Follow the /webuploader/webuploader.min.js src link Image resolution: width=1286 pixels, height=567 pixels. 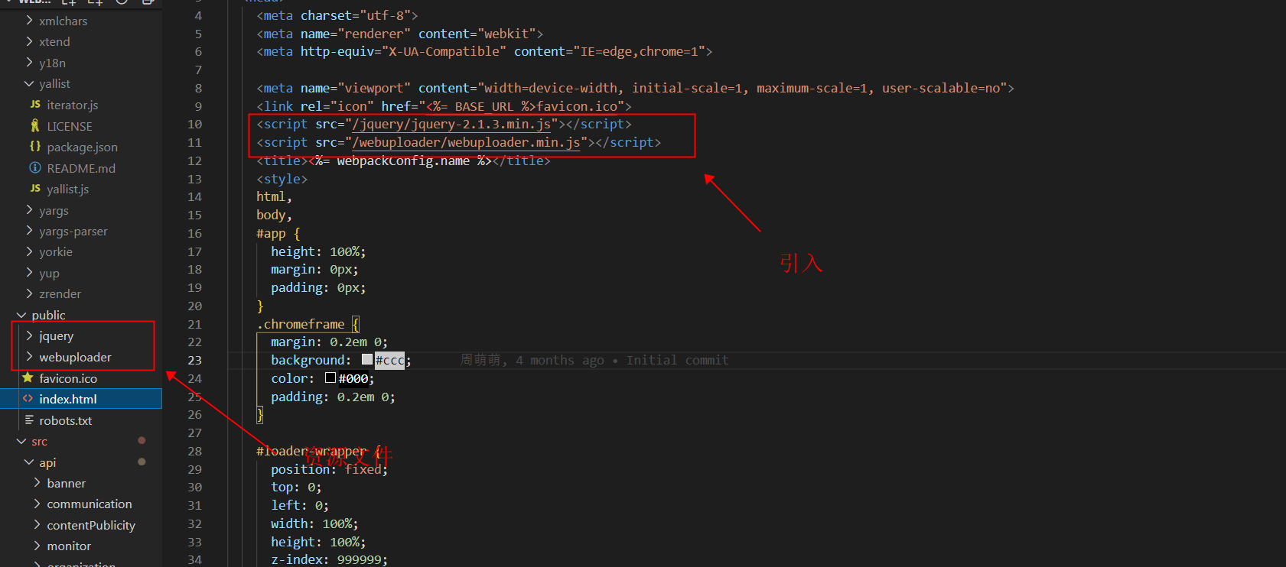[x=466, y=142]
